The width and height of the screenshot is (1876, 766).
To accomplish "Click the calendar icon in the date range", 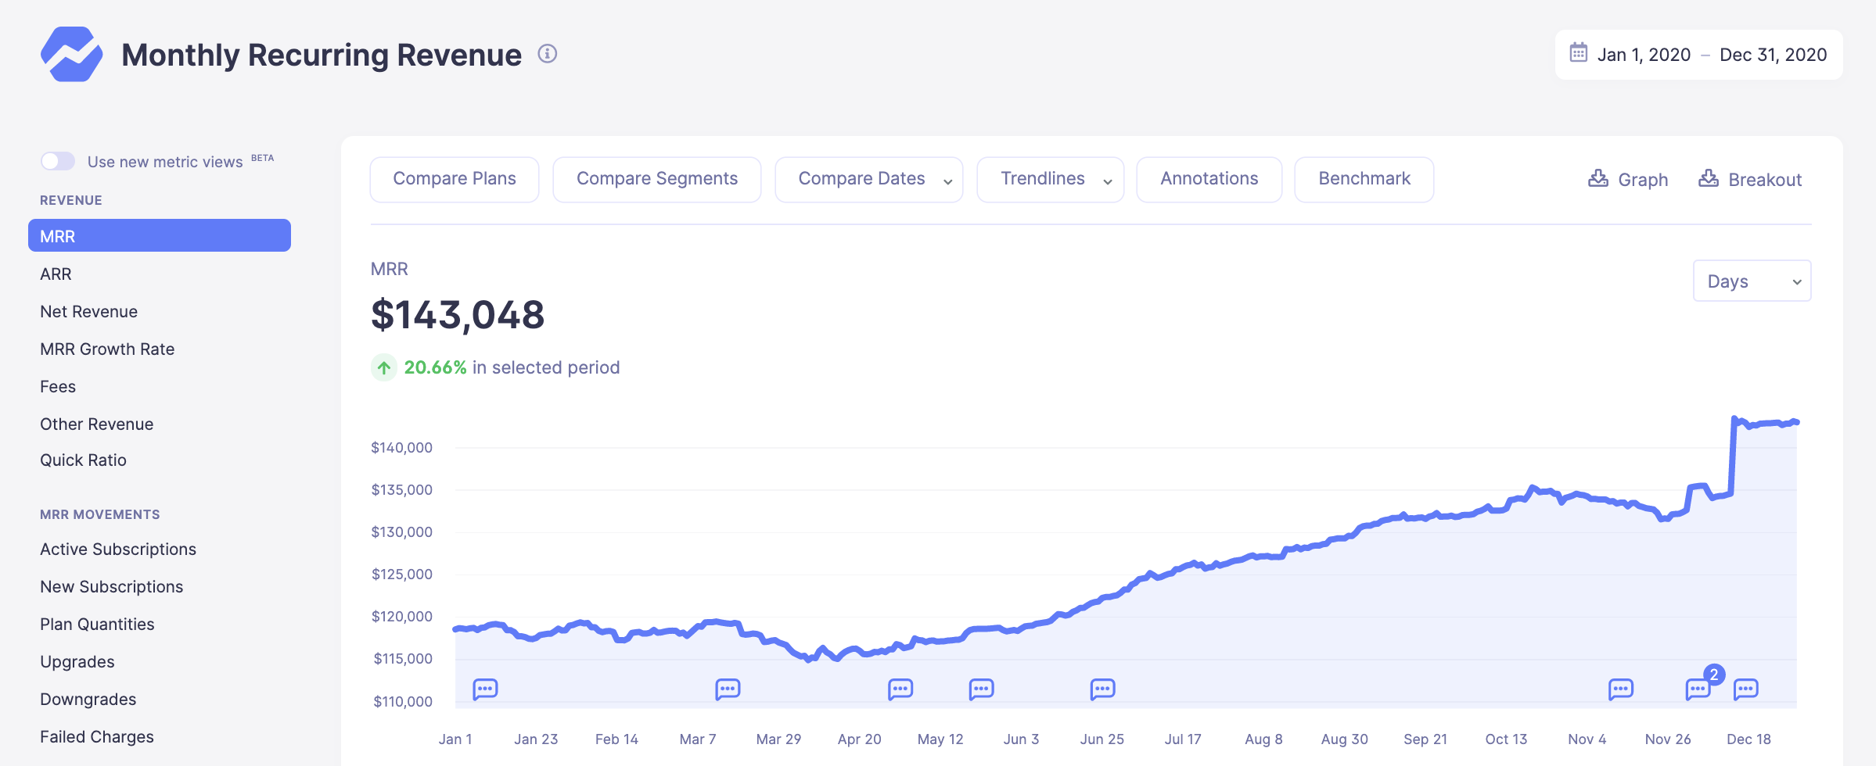I will point(1578,53).
